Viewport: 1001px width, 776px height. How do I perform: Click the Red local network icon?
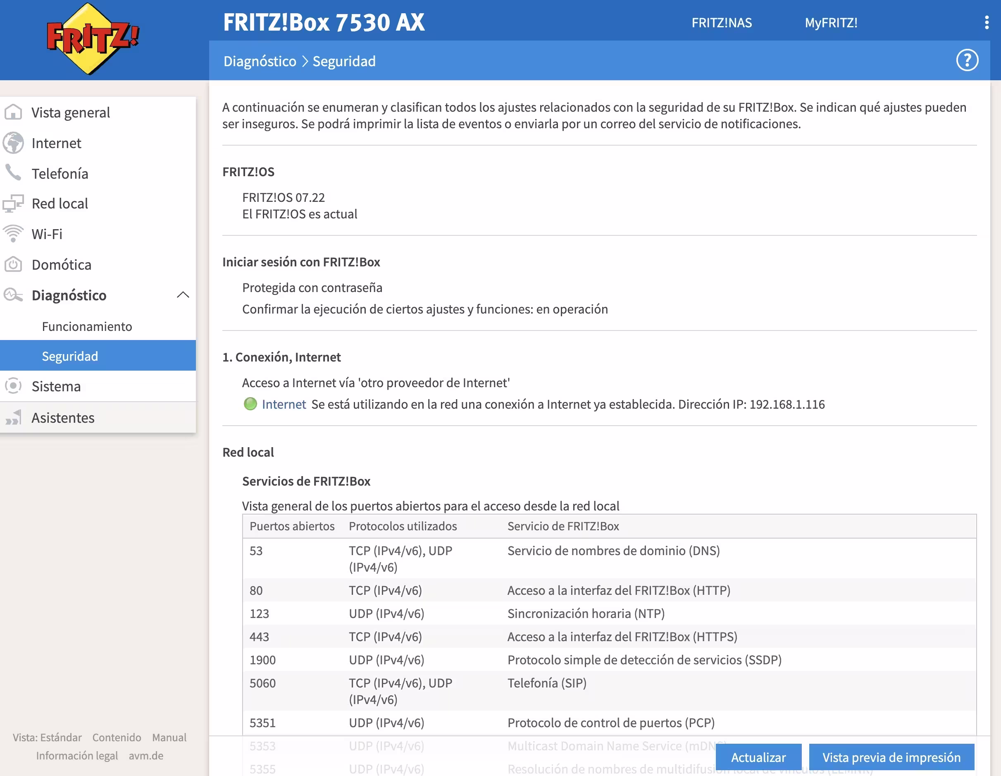tap(13, 204)
